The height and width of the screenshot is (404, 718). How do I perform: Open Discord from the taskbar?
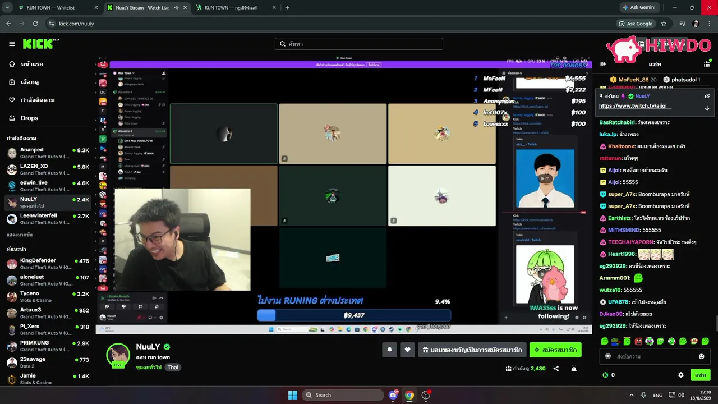point(393,395)
